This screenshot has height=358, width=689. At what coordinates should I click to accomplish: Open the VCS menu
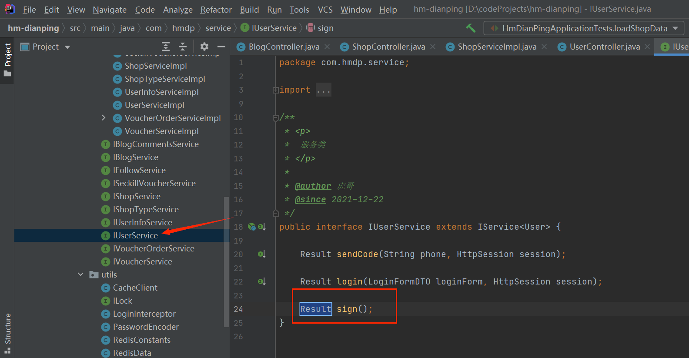(x=325, y=10)
